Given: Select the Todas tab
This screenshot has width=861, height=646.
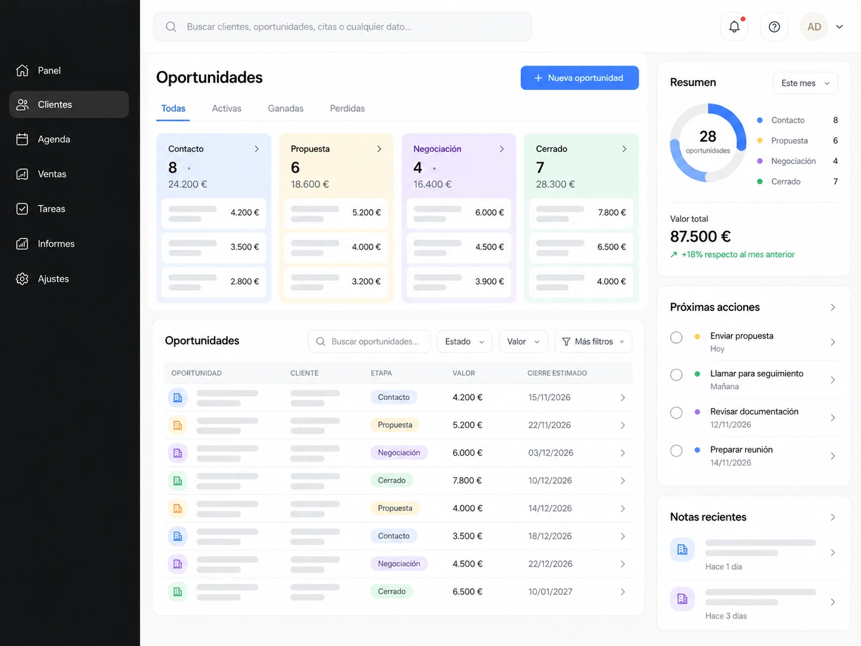Looking at the screenshot, I should click(173, 108).
